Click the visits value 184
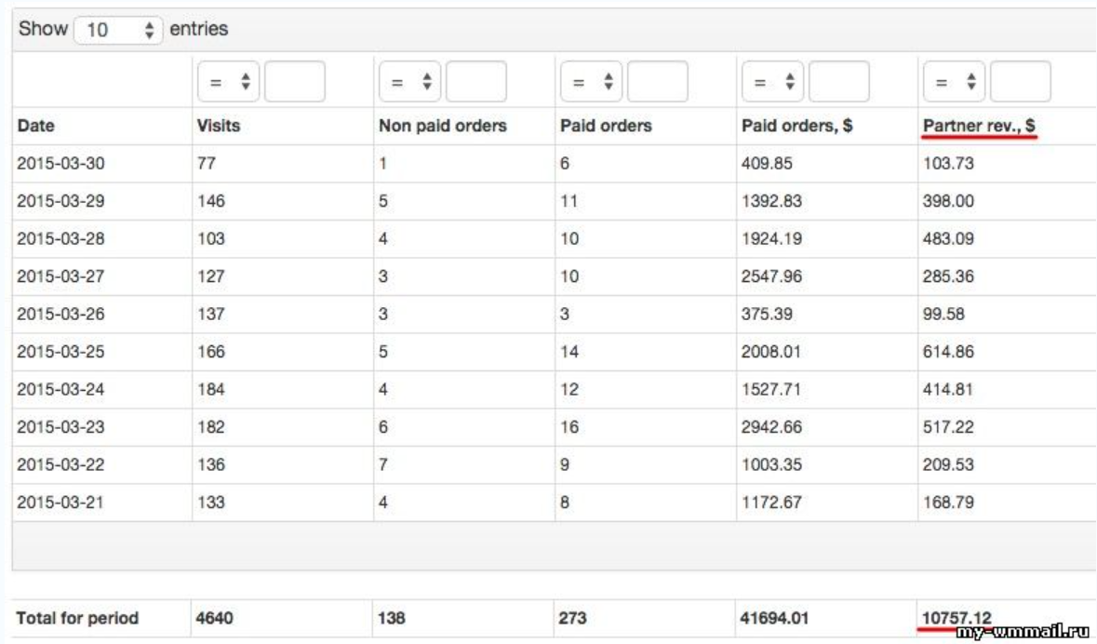Image resolution: width=1097 pixels, height=644 pixels. click(x=210, y=390)
